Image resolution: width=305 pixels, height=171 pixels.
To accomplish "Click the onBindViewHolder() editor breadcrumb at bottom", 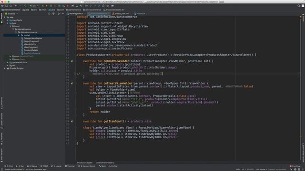I will click(x=105, y=163).
